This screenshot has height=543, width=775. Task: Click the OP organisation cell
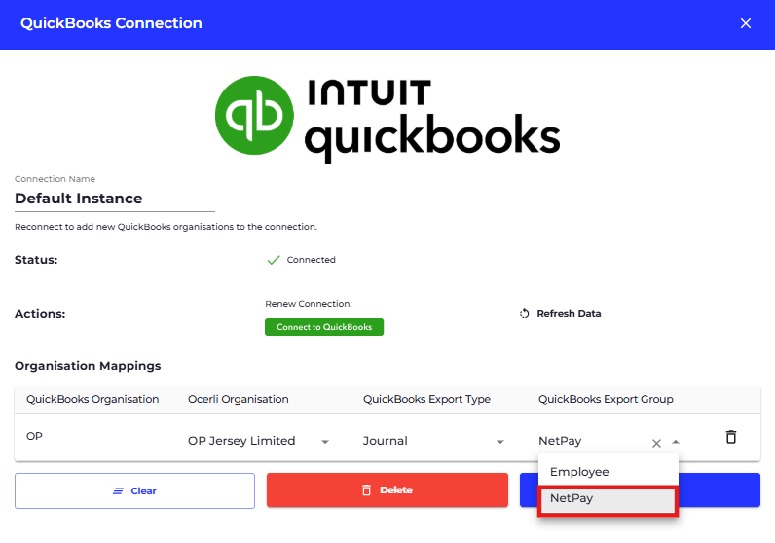click(34, 436)
